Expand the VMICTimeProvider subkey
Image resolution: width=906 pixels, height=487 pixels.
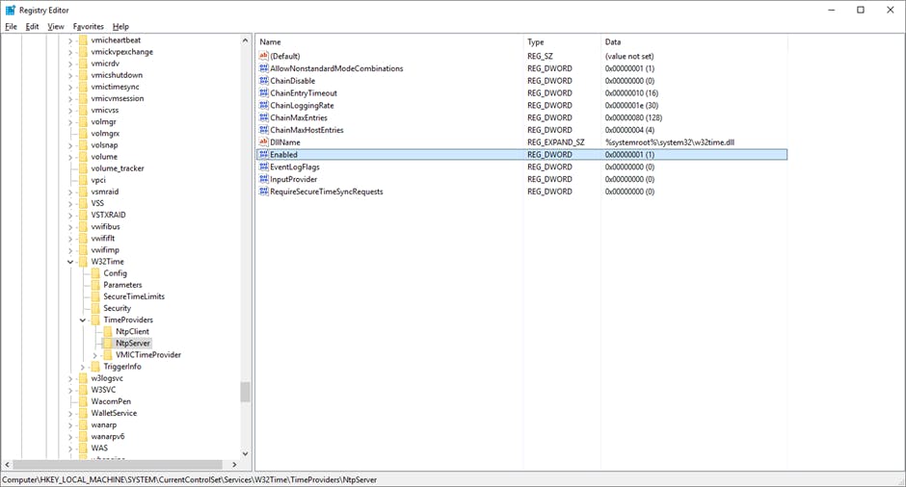point(94,355)
